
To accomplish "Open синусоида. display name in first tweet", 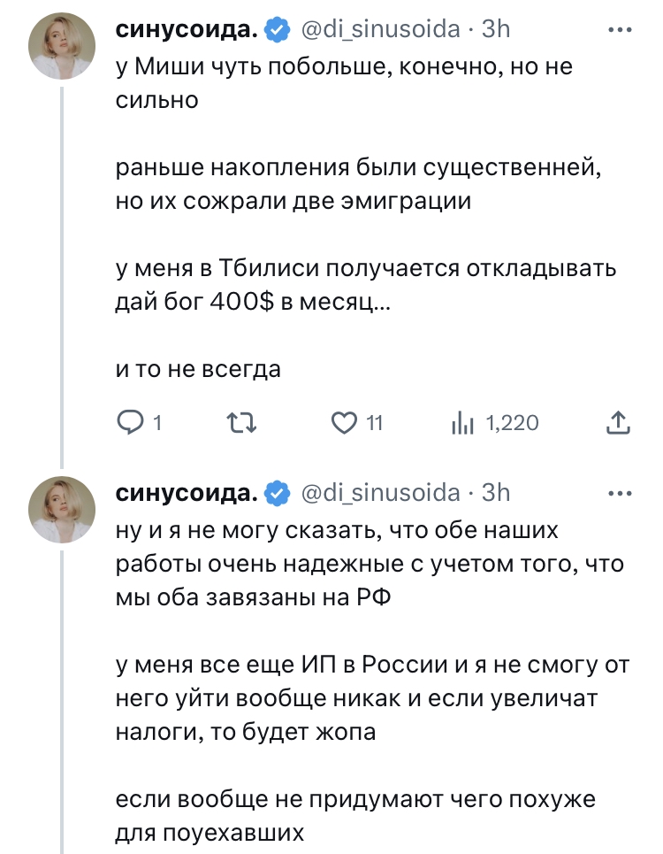I will (187, 30).
